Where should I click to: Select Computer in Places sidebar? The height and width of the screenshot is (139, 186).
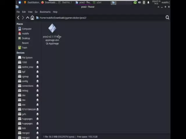pyautogui.click(x=26, y=29)
